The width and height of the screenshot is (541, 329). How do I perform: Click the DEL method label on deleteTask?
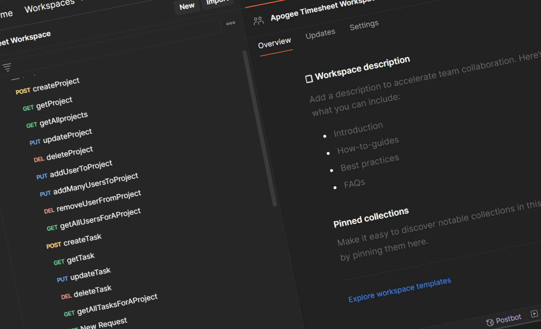click(x=66, y=296)
